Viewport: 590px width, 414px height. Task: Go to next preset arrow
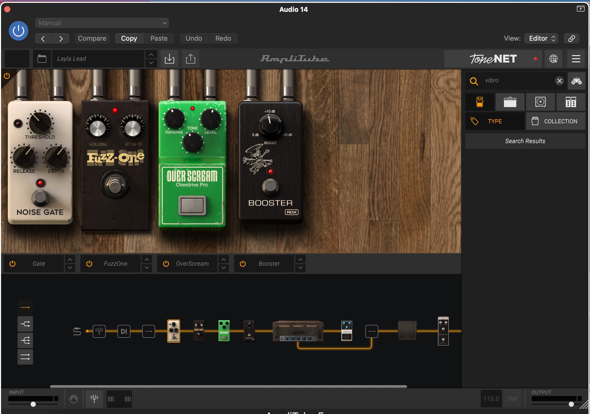[x=61, y=39]
